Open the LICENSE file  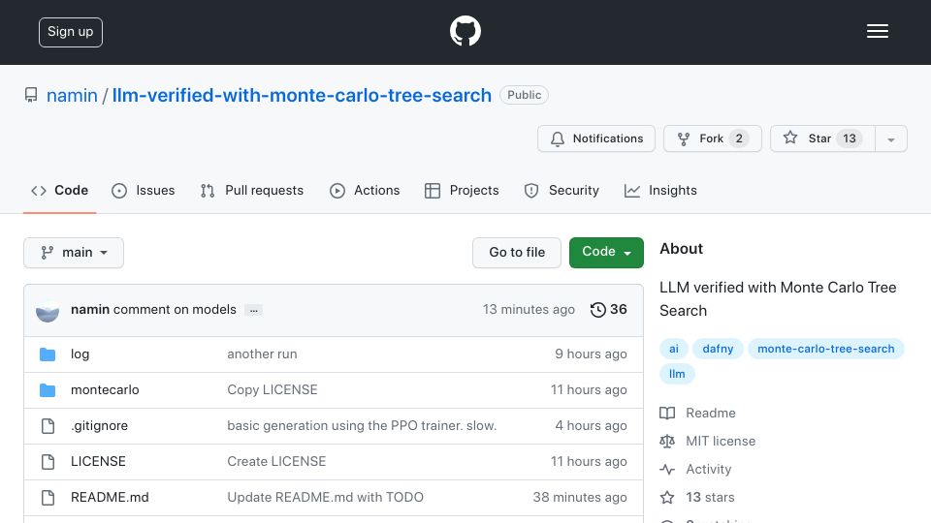point(98,461)
